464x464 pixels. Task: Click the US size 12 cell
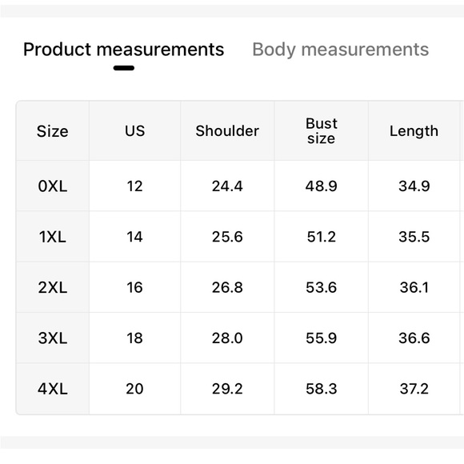pos(135,186)
